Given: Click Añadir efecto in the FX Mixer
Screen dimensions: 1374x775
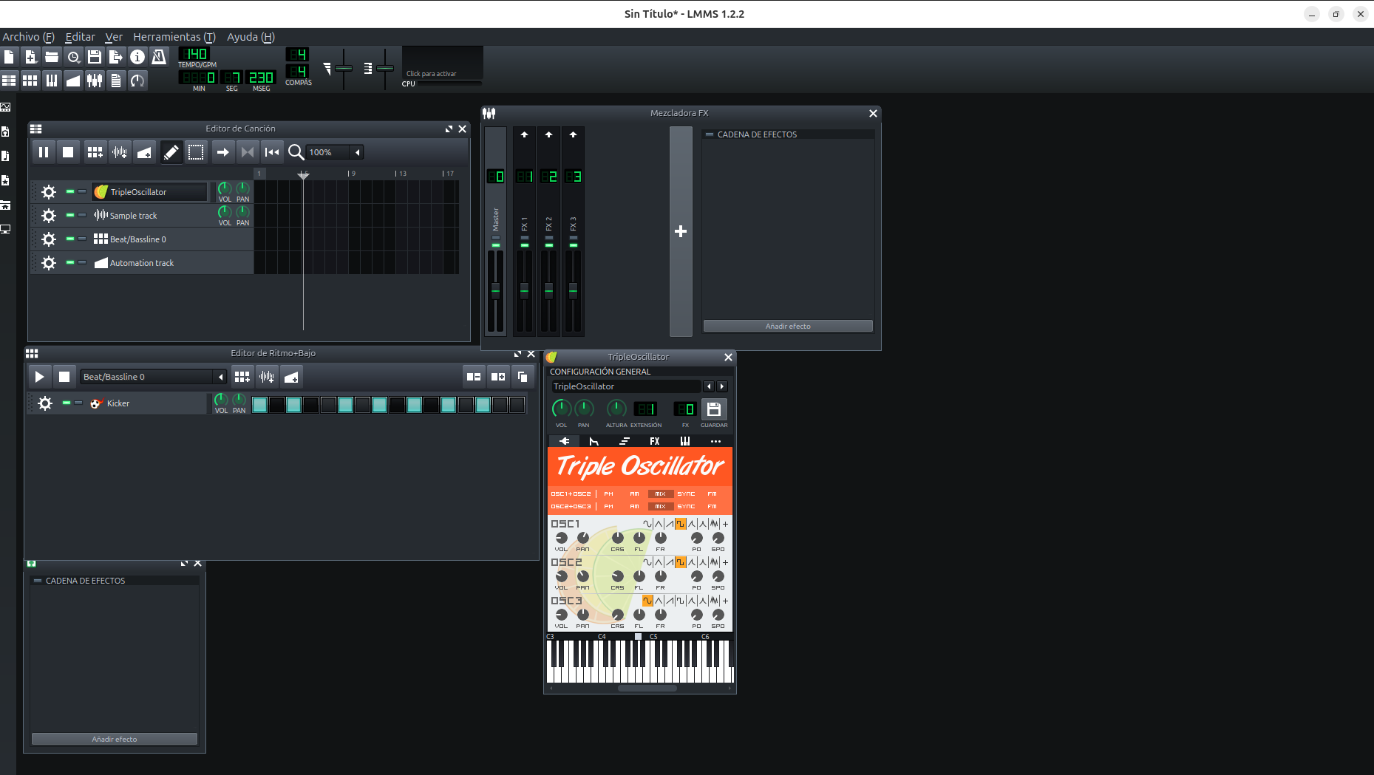Looking at the screenshot, I should [x=788, y=326].
